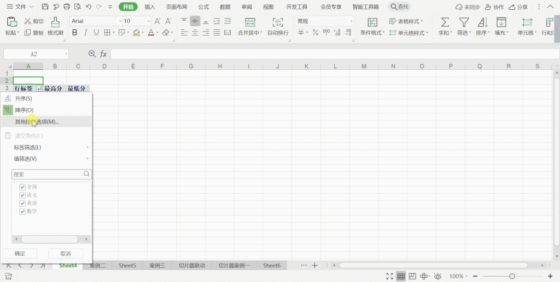This screenshot has height=282, width=560.
Task: Open the font size dropdown
Action: 149,21
